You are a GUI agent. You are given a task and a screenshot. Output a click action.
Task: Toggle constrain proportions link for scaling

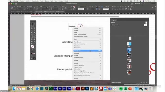(47, 8)
